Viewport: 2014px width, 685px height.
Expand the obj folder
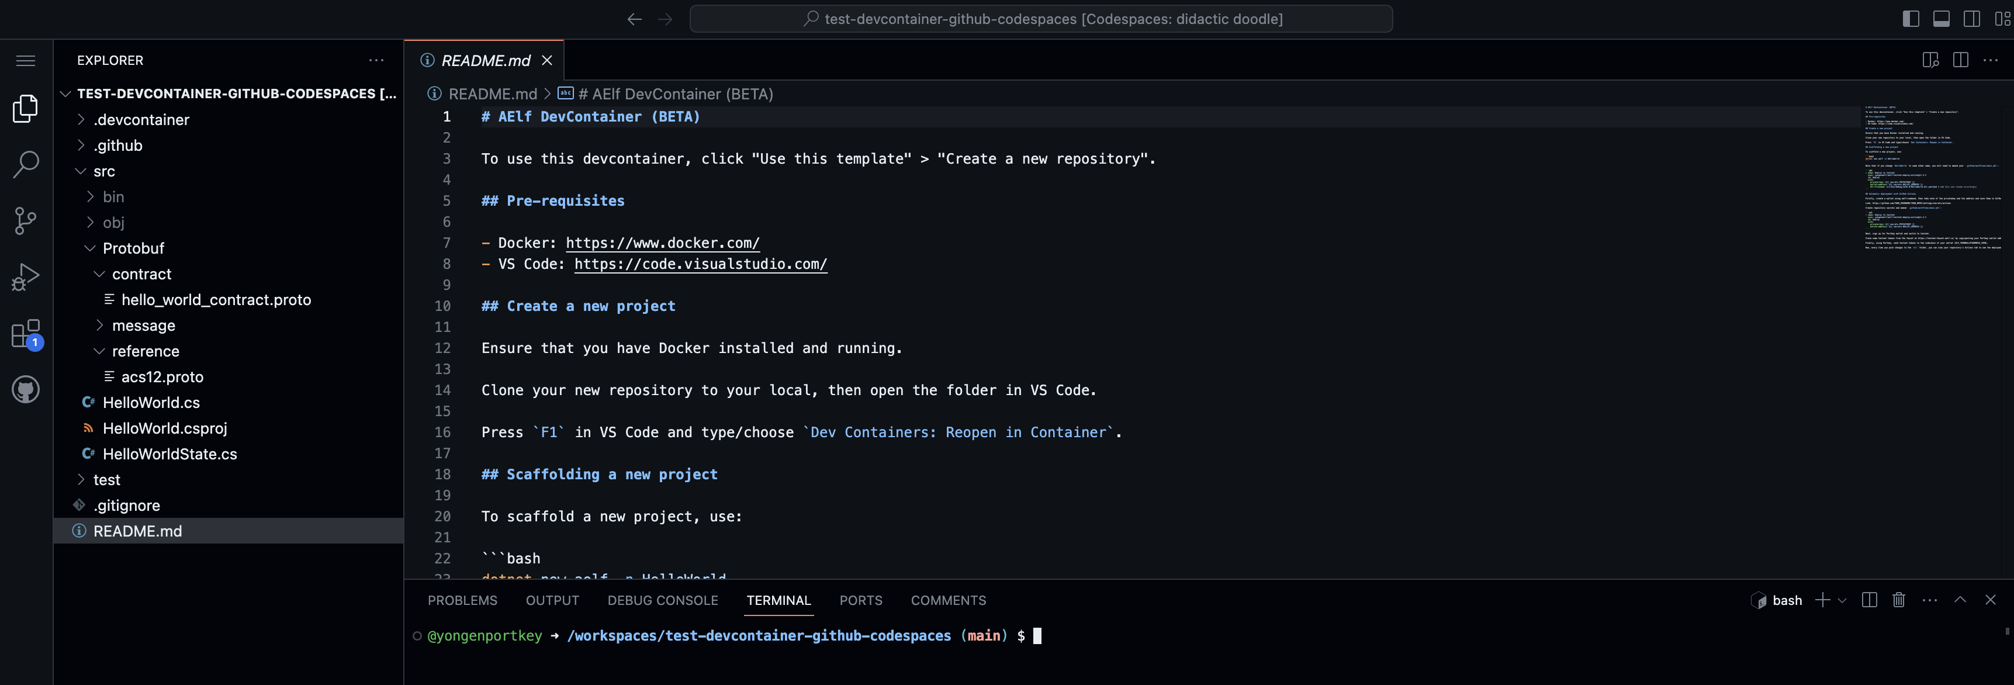[x=229, y=223]
